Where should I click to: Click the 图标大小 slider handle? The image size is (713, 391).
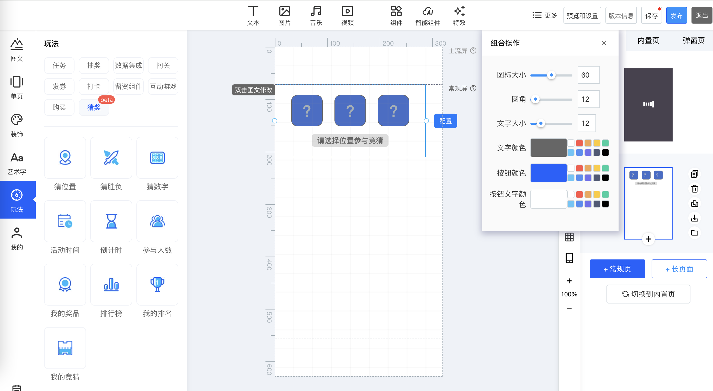pyautogui.click(x=551, y=75)
